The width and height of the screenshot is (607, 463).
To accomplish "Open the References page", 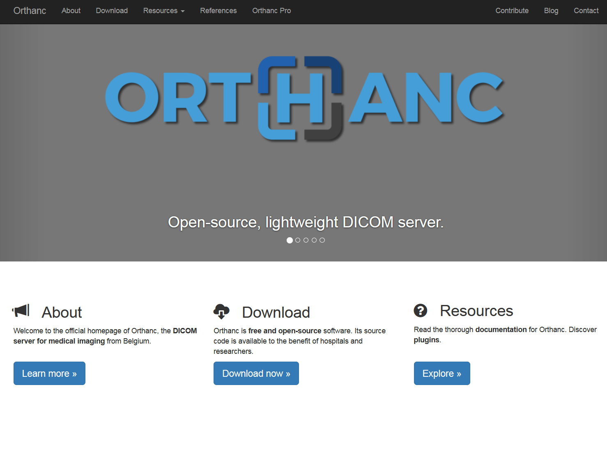I will pos(218,11).
